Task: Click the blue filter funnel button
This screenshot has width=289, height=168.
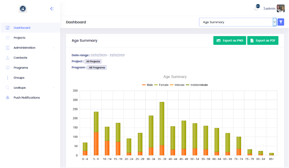Action: pos(281,22)
